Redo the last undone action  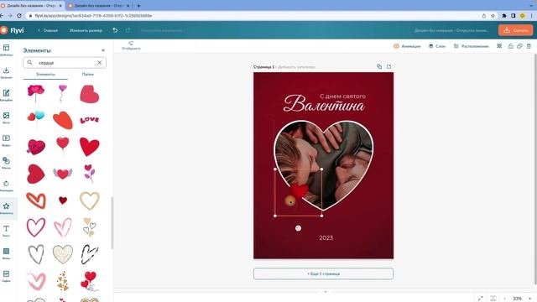128,30
